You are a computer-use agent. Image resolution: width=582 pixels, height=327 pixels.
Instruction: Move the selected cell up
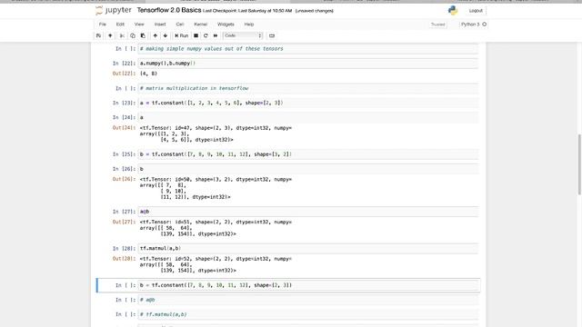pos(156,35)
